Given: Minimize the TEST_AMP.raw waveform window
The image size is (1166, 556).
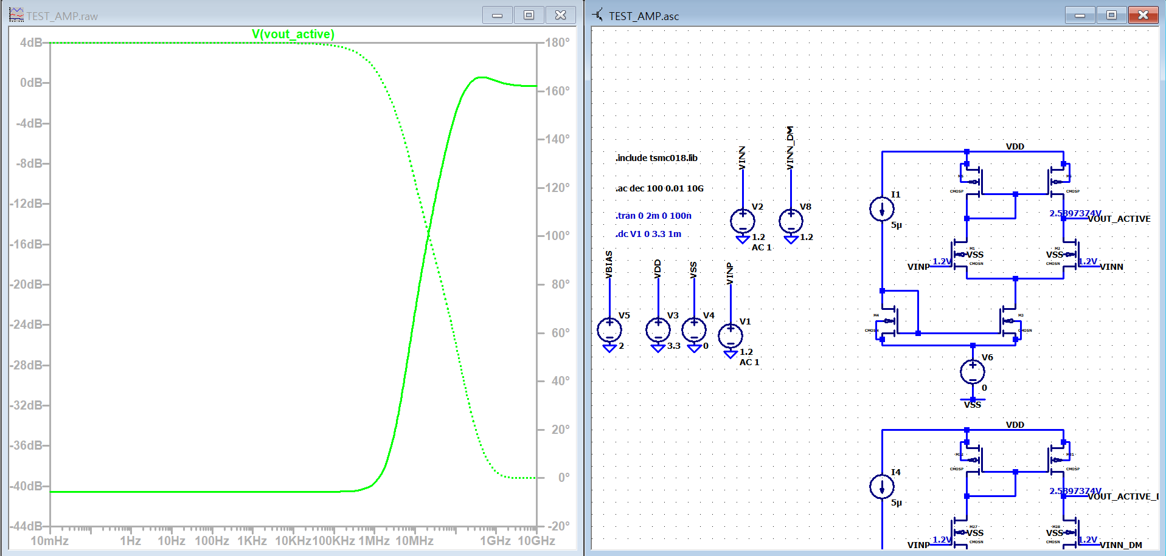Looking at the screenshot, I should click(x=498, y=15).
